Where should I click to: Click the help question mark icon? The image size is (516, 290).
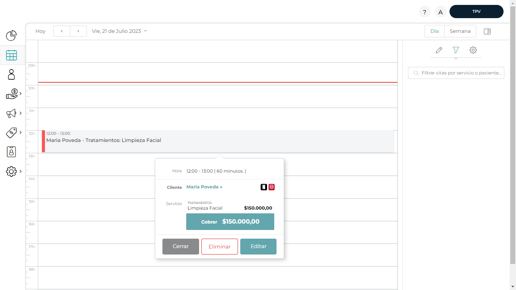(x=425, y=12)
